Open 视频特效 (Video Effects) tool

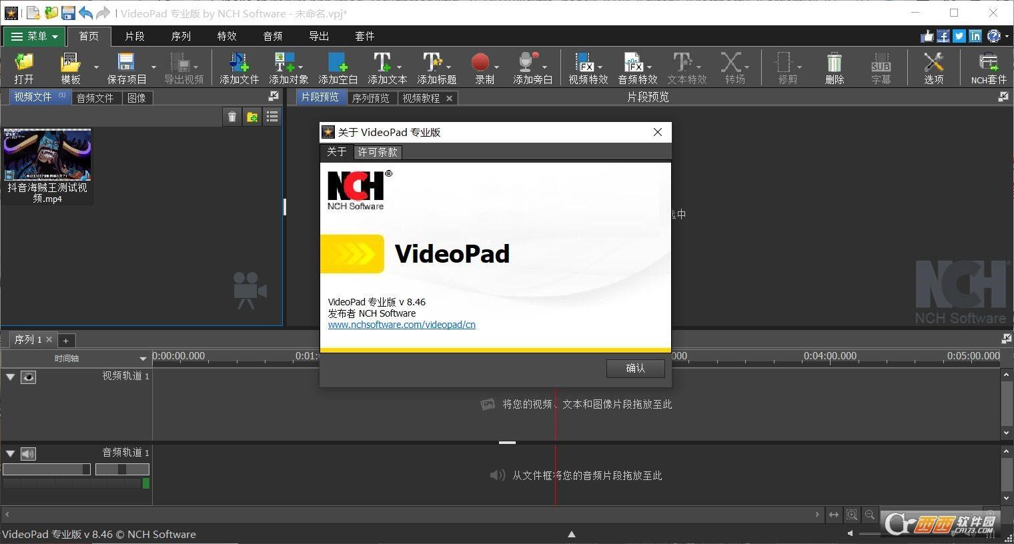(584, 63)
